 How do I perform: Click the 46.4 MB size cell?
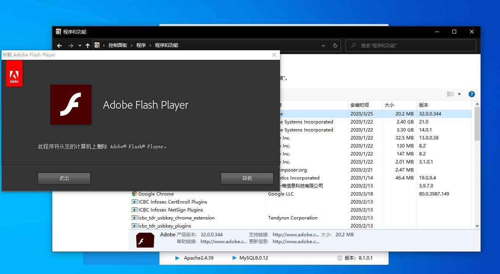pos(405,178)
